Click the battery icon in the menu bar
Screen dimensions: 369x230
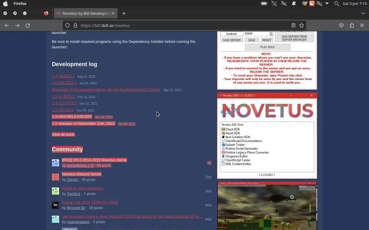coord(264,3)
